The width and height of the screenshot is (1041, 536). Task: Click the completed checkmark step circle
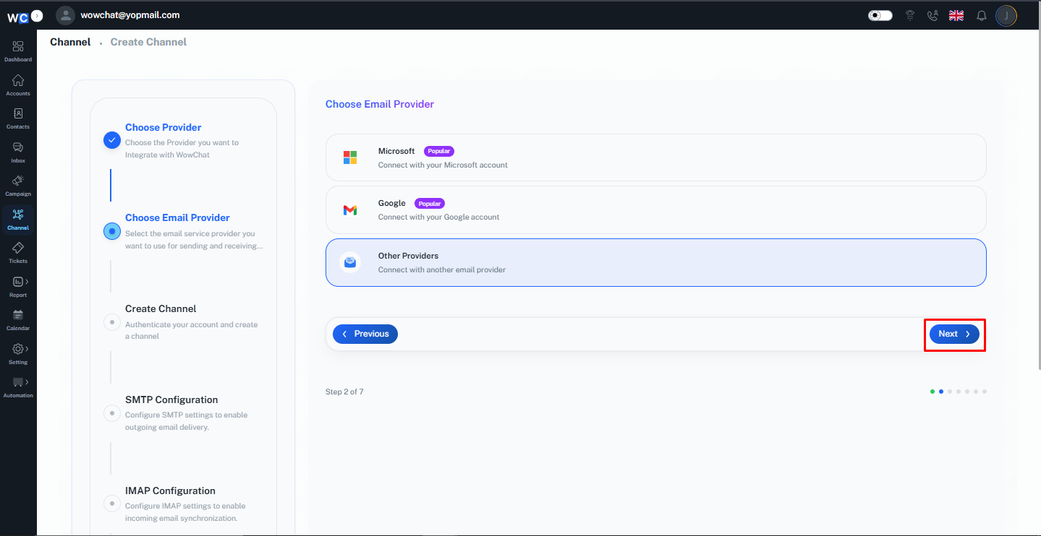[111, 140]
